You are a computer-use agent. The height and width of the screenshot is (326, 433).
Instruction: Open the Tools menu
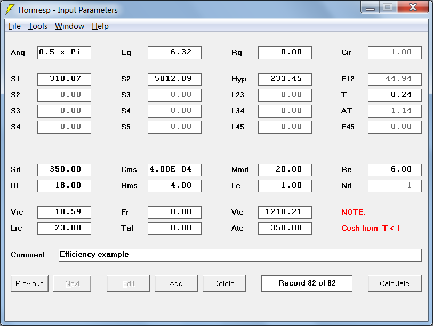[38, 26]
